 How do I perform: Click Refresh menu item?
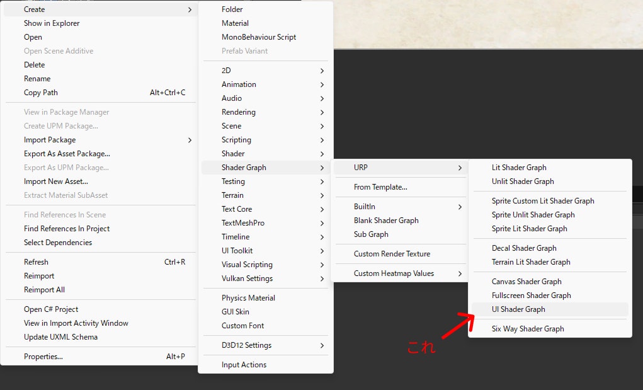point(100,262)
